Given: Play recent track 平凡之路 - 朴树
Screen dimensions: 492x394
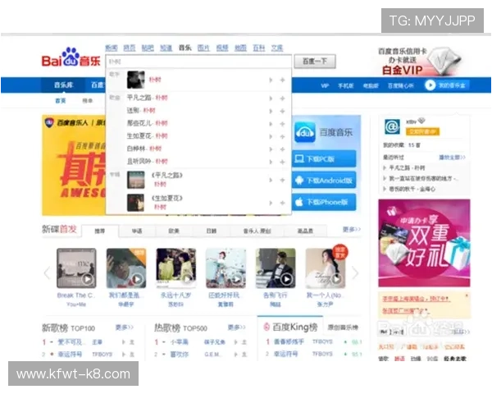Looking at the screenshot, I should 407,167.
